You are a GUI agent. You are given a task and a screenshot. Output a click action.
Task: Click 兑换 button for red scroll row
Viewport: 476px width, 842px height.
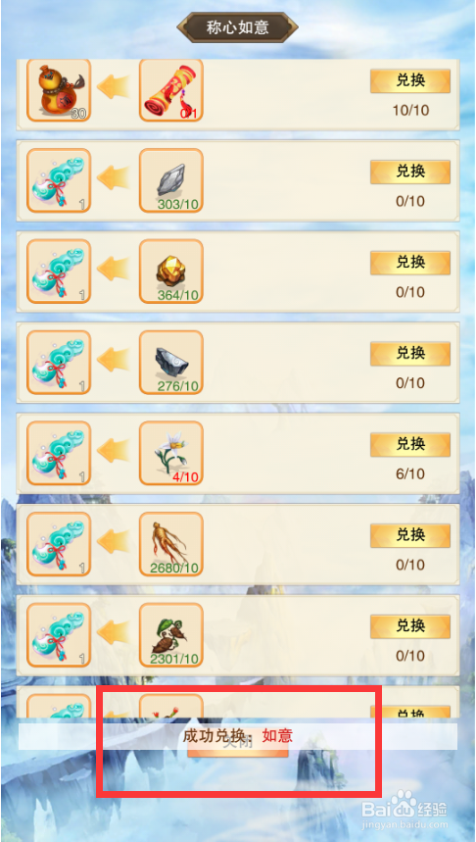tap(410, 81)
